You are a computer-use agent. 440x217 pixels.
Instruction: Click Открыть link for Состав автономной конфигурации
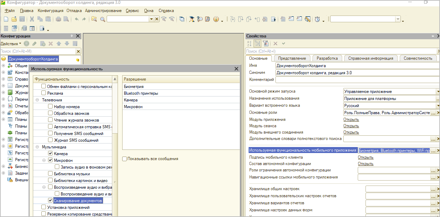[365, 164]
